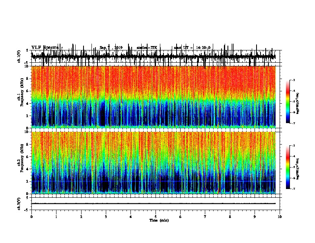Select the Time (min) axis title
Screen dimensions: 315x243
(159, 220)
